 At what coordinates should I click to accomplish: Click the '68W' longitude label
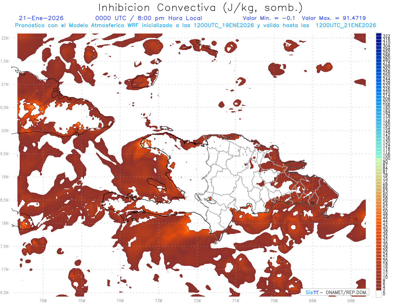tap(351, 300)
